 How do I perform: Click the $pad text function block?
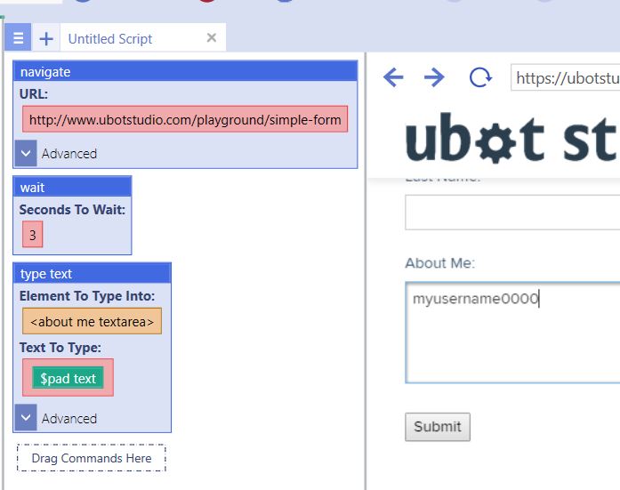pyautogui.click(x=68, y=378)
